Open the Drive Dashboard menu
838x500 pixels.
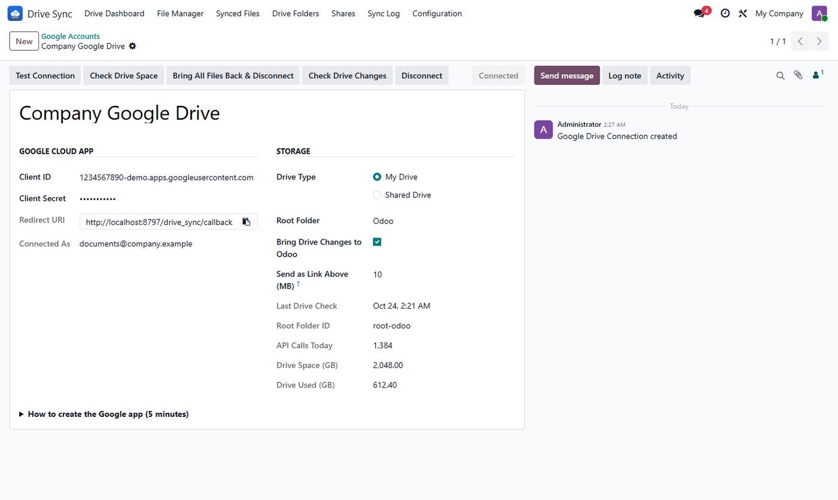point(114,13)
